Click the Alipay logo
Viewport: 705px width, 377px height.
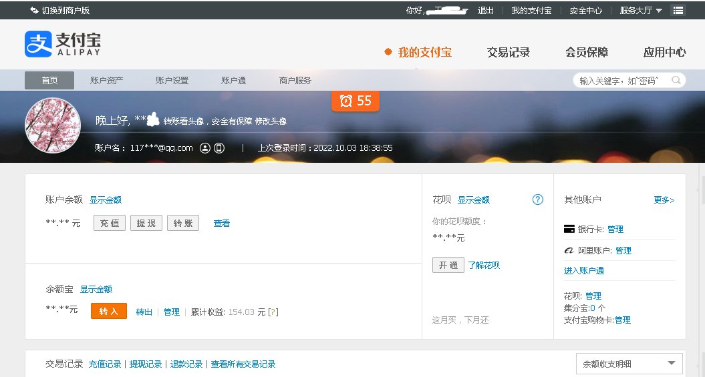[x=63, y=44]
